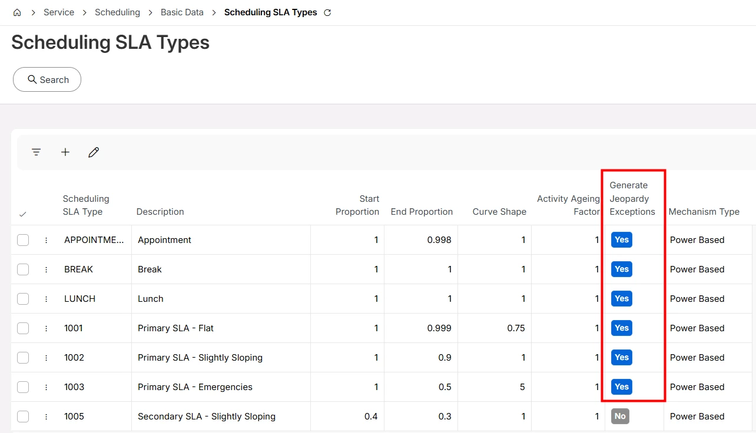Open the filter icon in table toolbar
The width and height of the screenshot is (756, 433).
37,152
